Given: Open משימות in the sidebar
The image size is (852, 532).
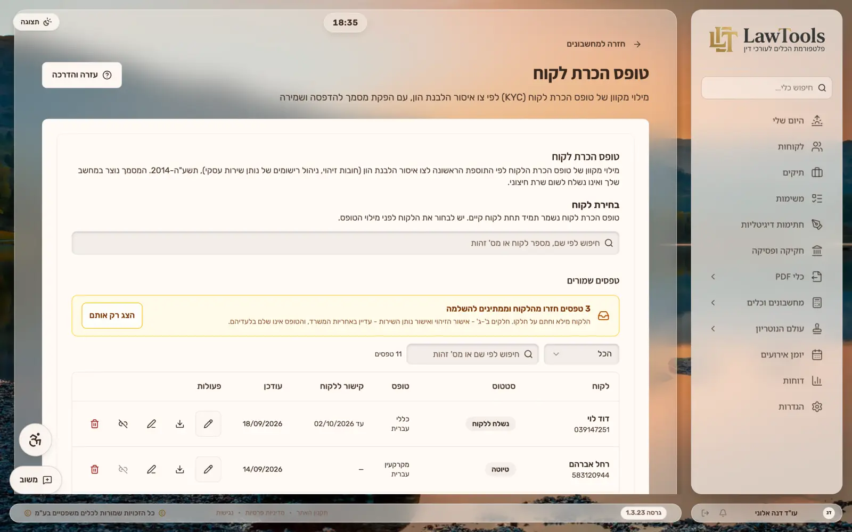Looking at the screenshot, I should tap(767, 199).
